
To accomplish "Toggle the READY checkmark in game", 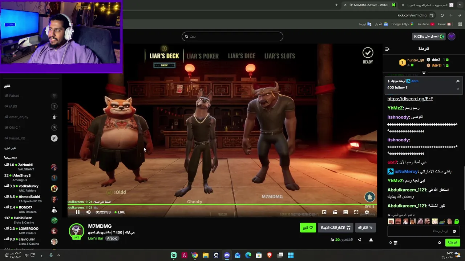I will point(368,53).
